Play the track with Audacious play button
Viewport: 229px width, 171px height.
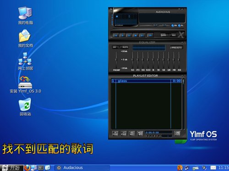coord(122,35)
